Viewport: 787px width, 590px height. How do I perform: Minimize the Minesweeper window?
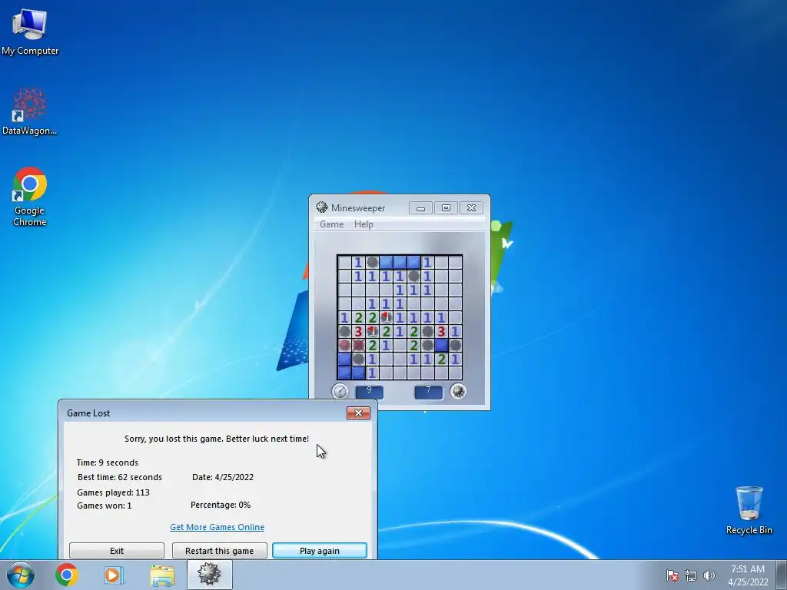pyautogui.click(x=420, y=207)
